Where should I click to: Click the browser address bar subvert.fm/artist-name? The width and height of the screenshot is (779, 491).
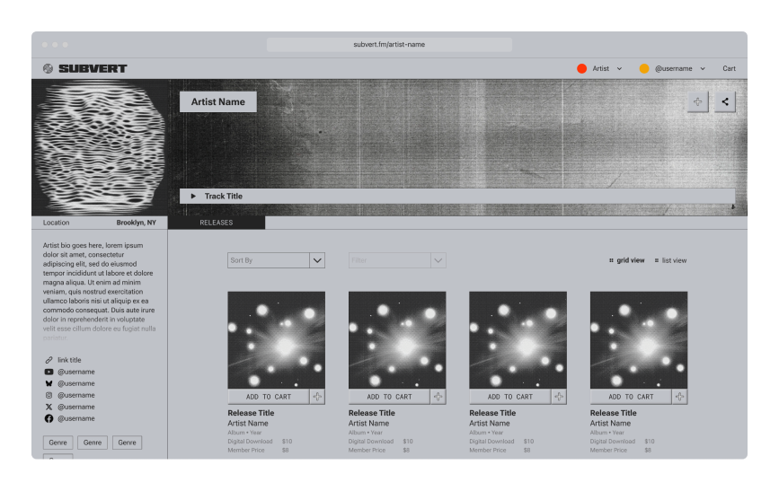[389, 45]
